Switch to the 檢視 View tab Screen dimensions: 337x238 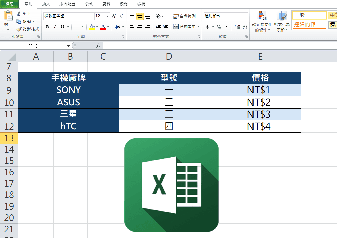(141, 4)
